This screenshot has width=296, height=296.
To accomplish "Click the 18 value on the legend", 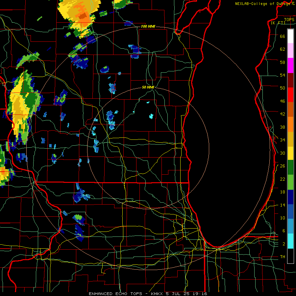I will 283,192.
